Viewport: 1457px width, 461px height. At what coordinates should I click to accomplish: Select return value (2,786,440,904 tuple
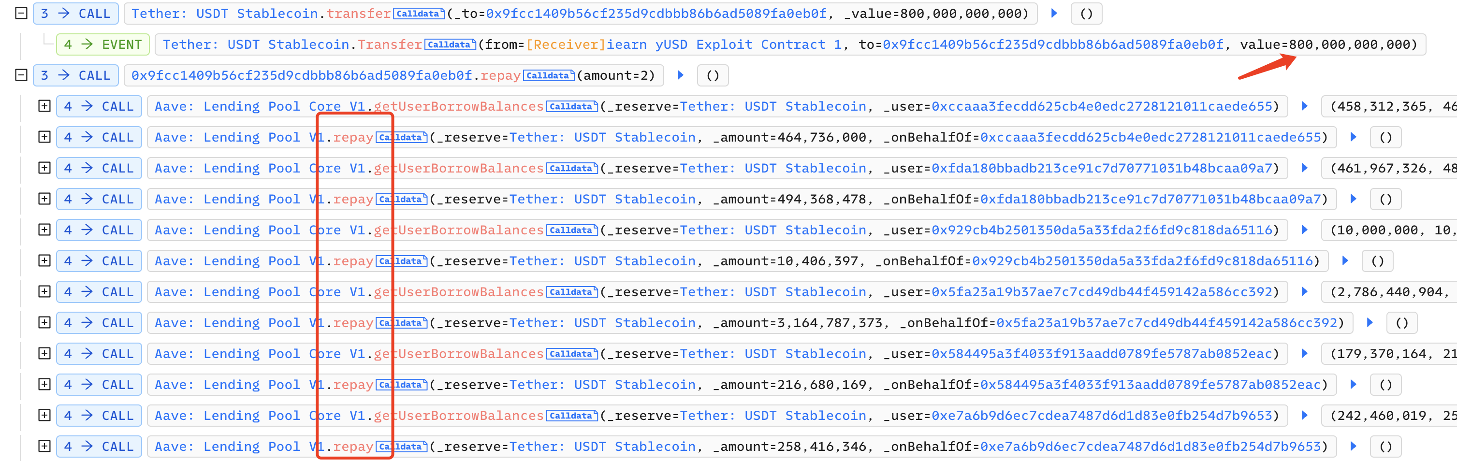coord(1389,292)
